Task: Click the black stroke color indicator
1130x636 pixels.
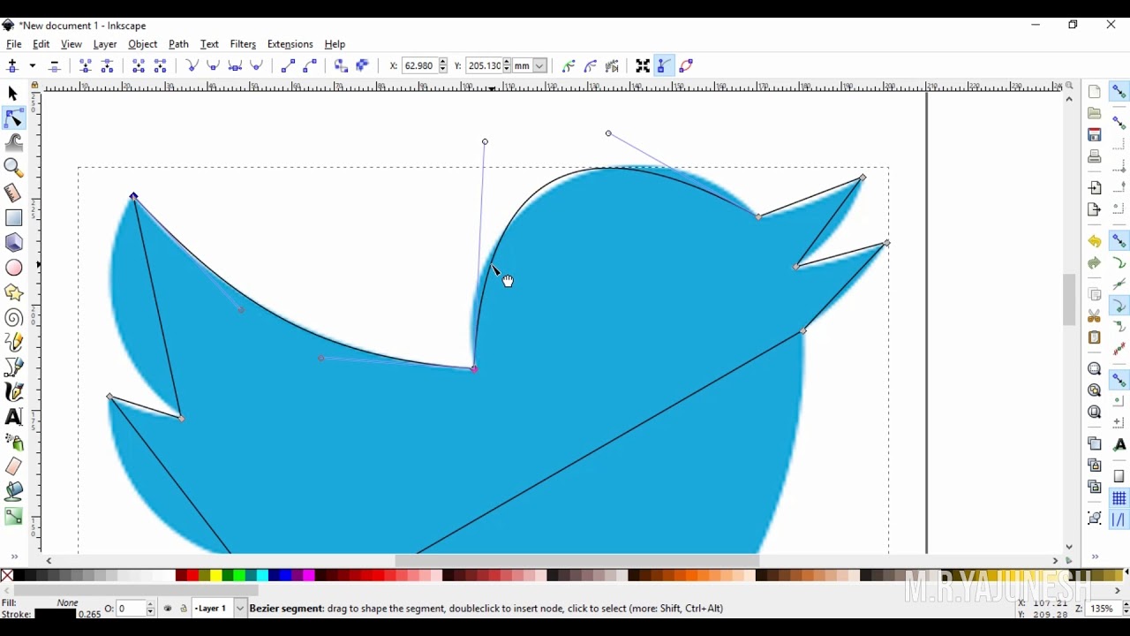Action: [x=55, y=614]
